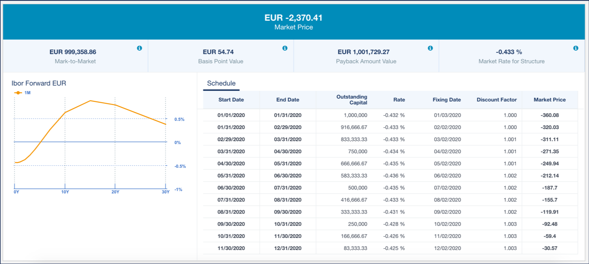Sort by Start Date column header
Image resolution: width=589 pixels, height=264 pixels.
coord(231,100)
